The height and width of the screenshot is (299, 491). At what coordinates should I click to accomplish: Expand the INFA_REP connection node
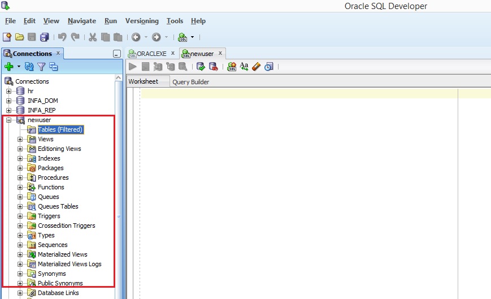pyautogui.click(x=9, y=111)
